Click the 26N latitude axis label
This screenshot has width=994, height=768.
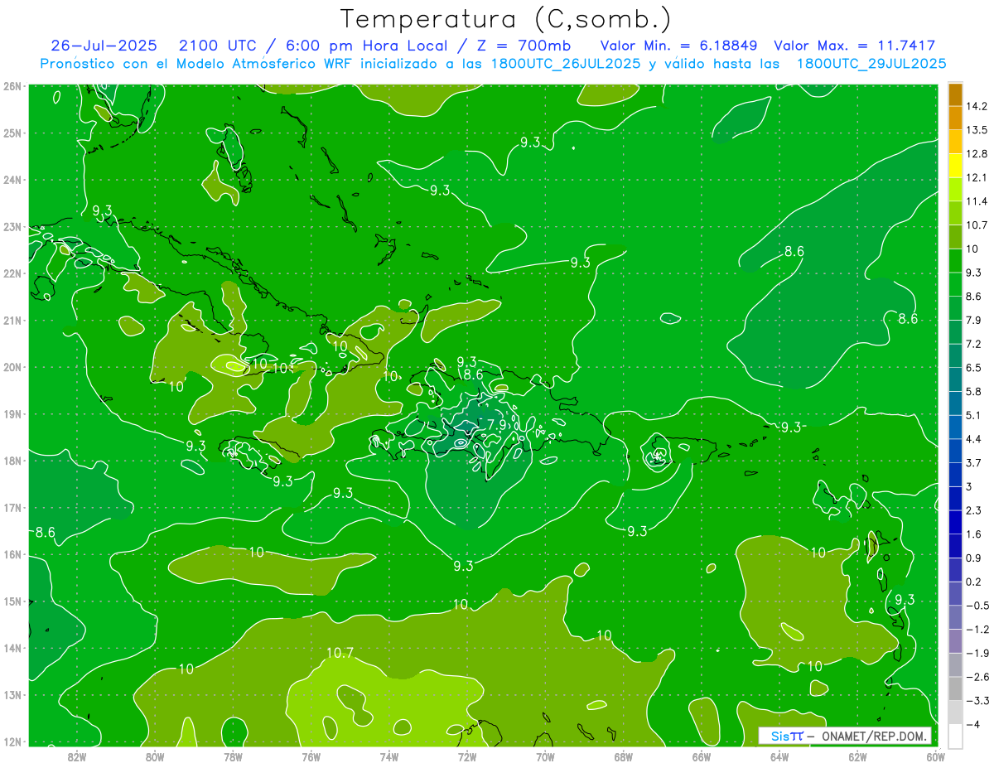pos(12,85)
